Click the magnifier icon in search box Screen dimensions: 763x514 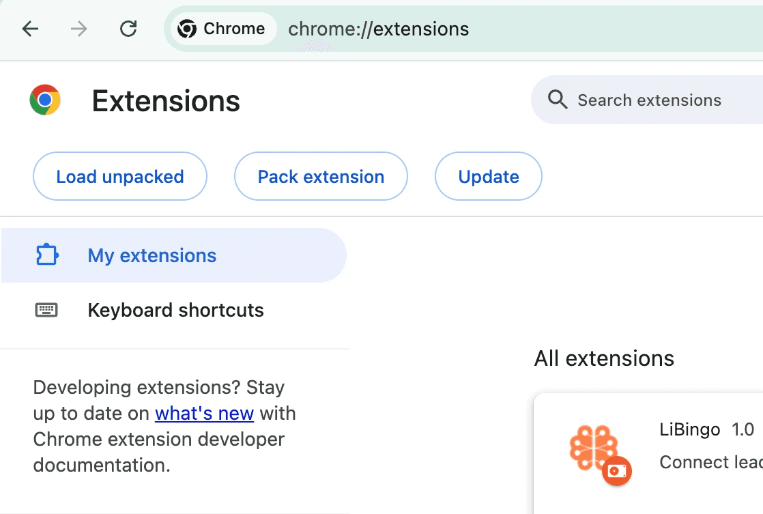(x=558, y=100)
